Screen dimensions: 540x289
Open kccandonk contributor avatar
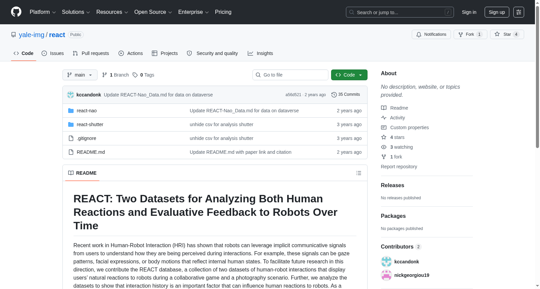386,262
